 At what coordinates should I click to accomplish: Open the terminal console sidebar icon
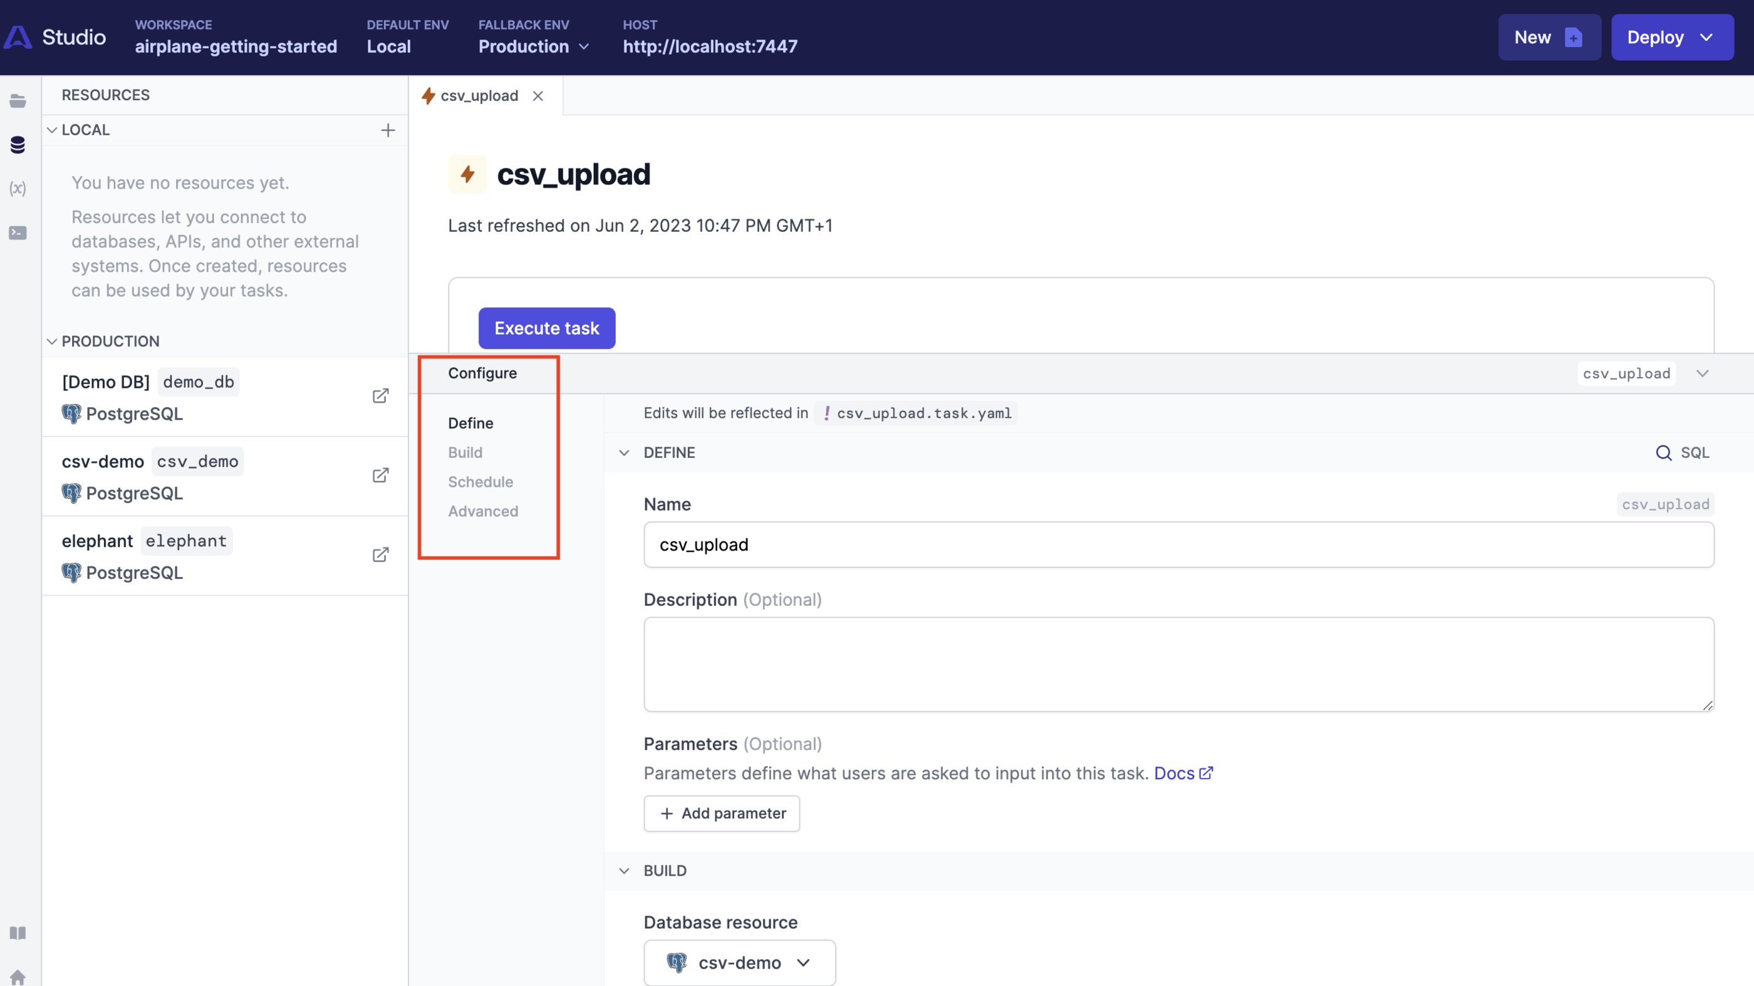pyautogui.click(x=18, y=233)
